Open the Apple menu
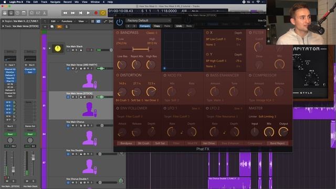The image size is (336, 189). (5, 2)
